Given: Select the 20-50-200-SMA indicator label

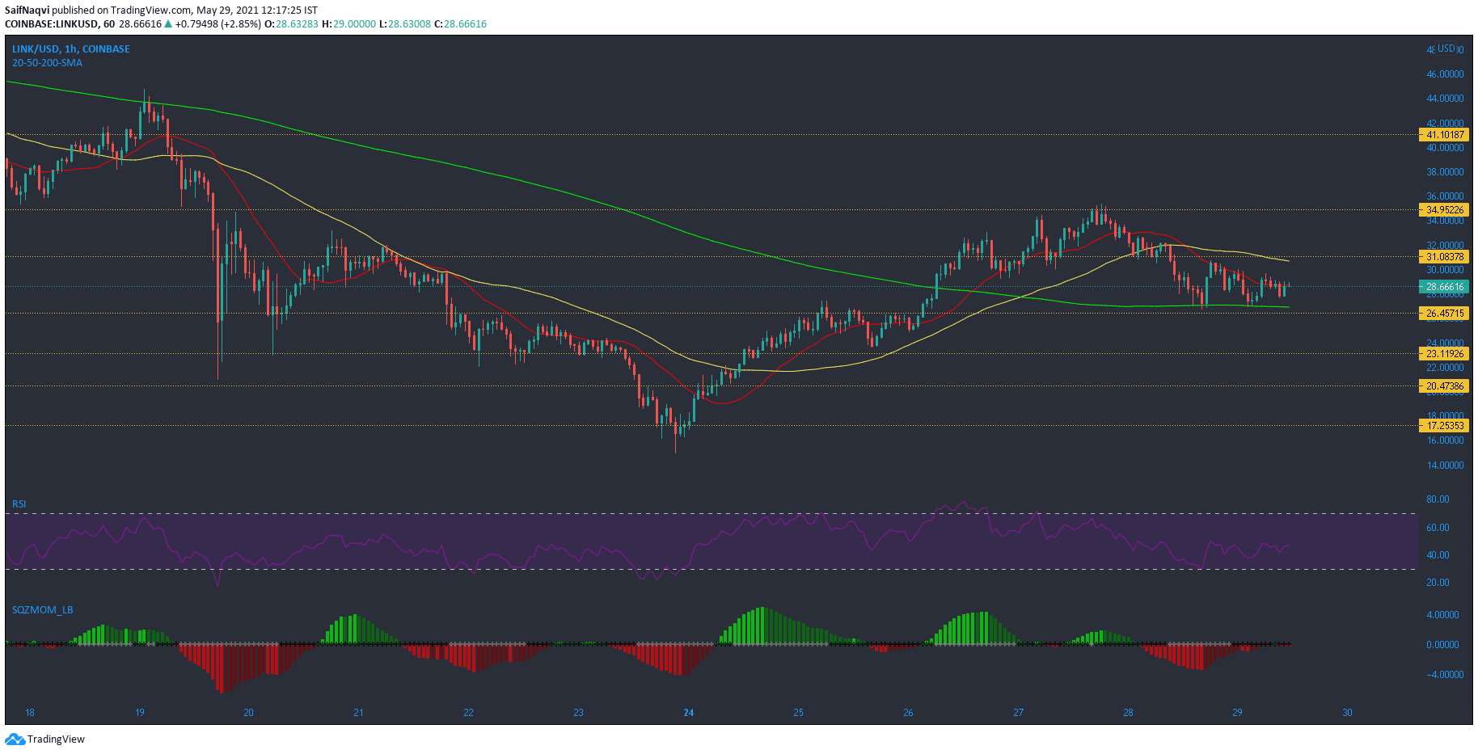Looking at the screenshot, I should click(x=47, y=63).
